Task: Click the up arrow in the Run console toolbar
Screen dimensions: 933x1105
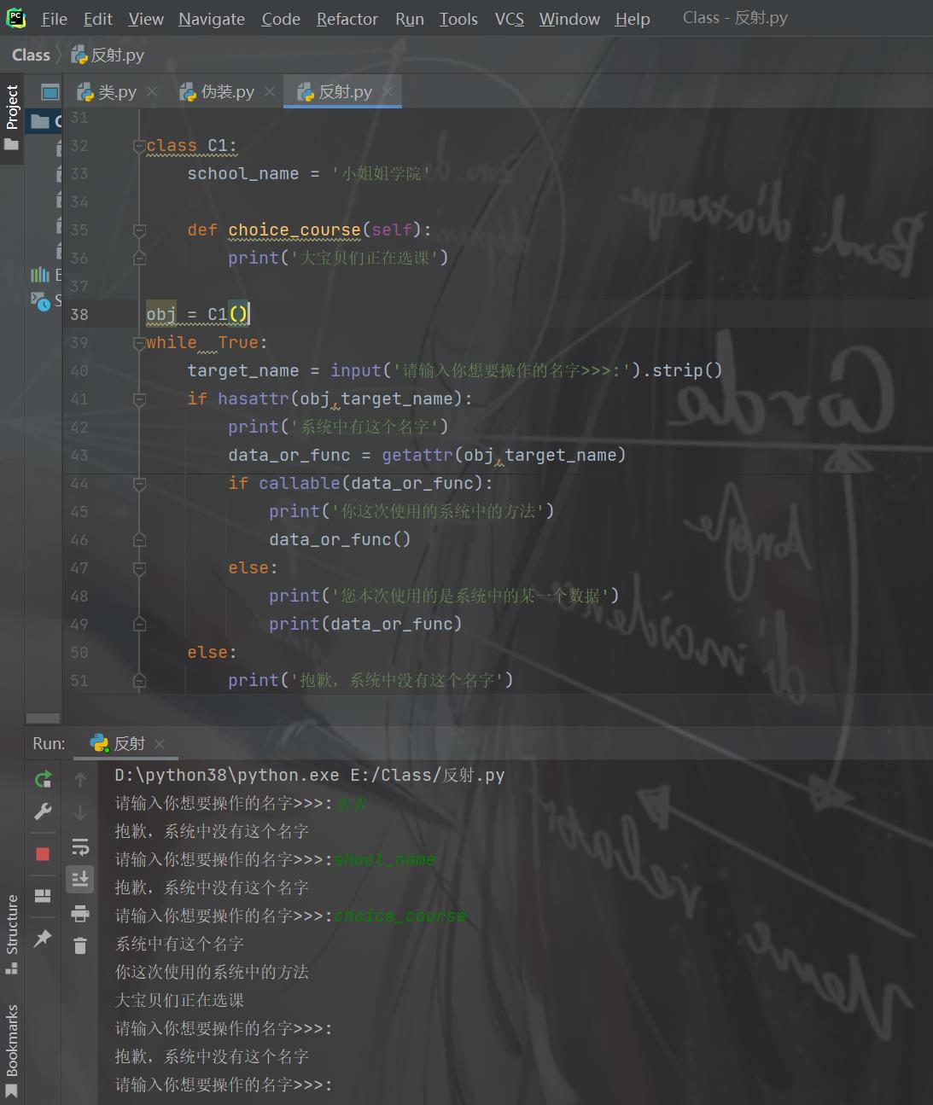Action: [80, 780]
